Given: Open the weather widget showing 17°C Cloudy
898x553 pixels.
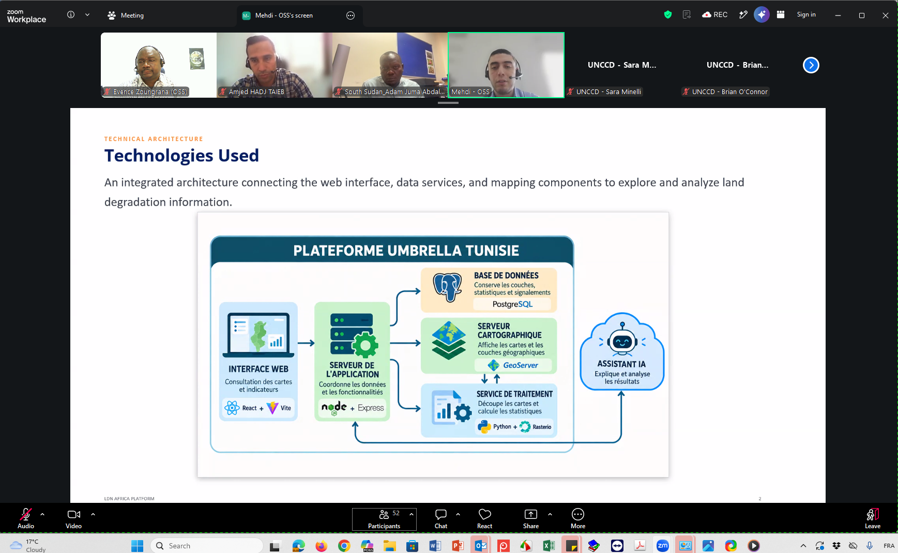Looking at the screenshot, I should click(x=28, y=546).
